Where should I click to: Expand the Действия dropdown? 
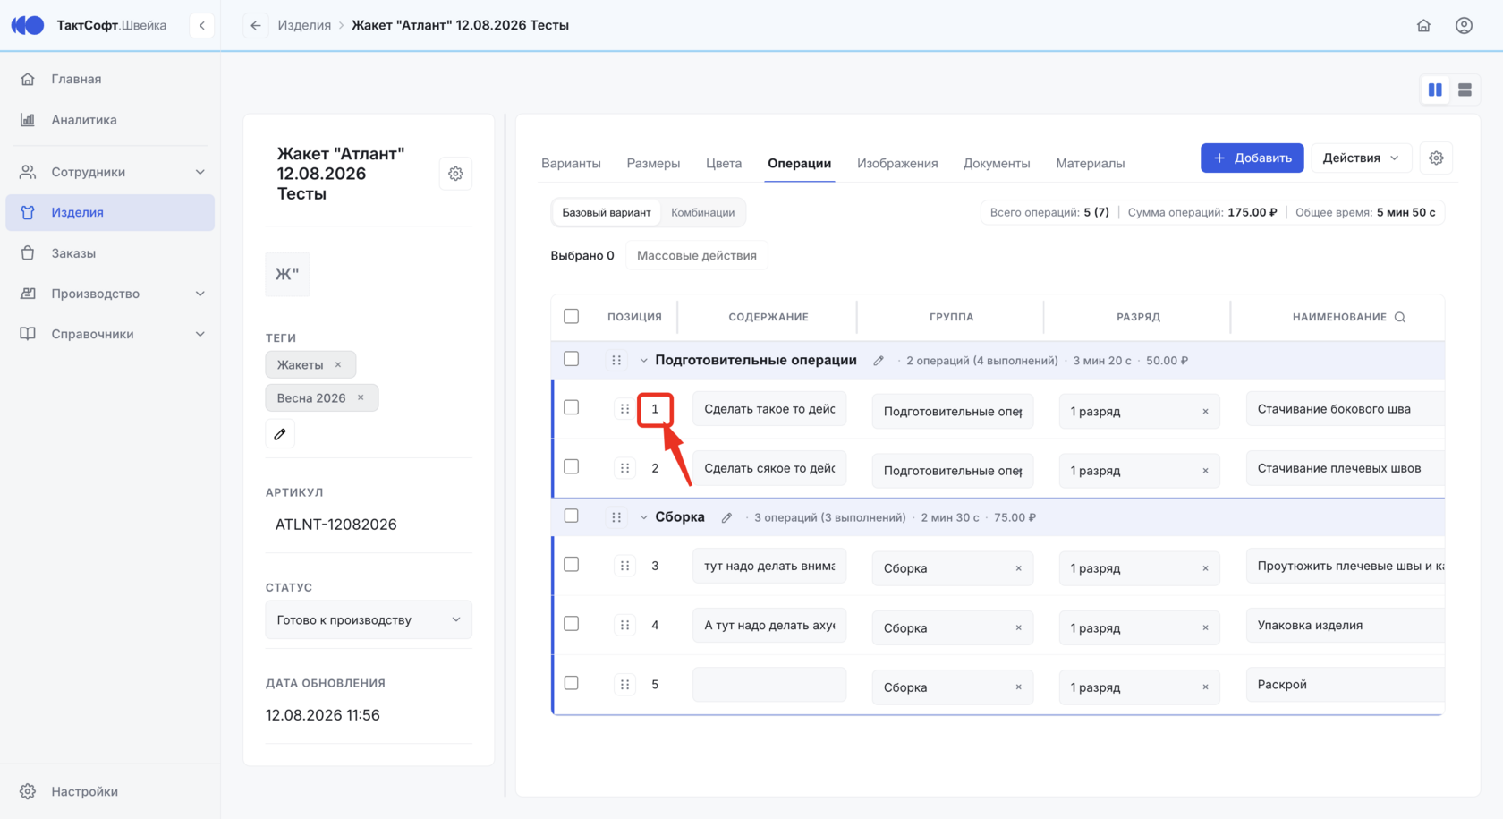[x=1361, y=158]
